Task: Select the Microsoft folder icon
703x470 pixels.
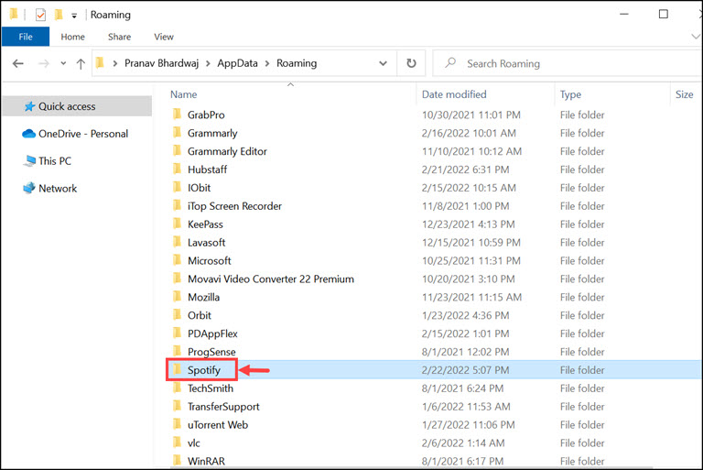Action: (x=177, y=260)
